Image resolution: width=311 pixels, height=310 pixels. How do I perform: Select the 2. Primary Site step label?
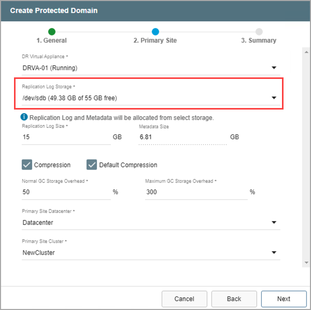(x=154, y=41)
